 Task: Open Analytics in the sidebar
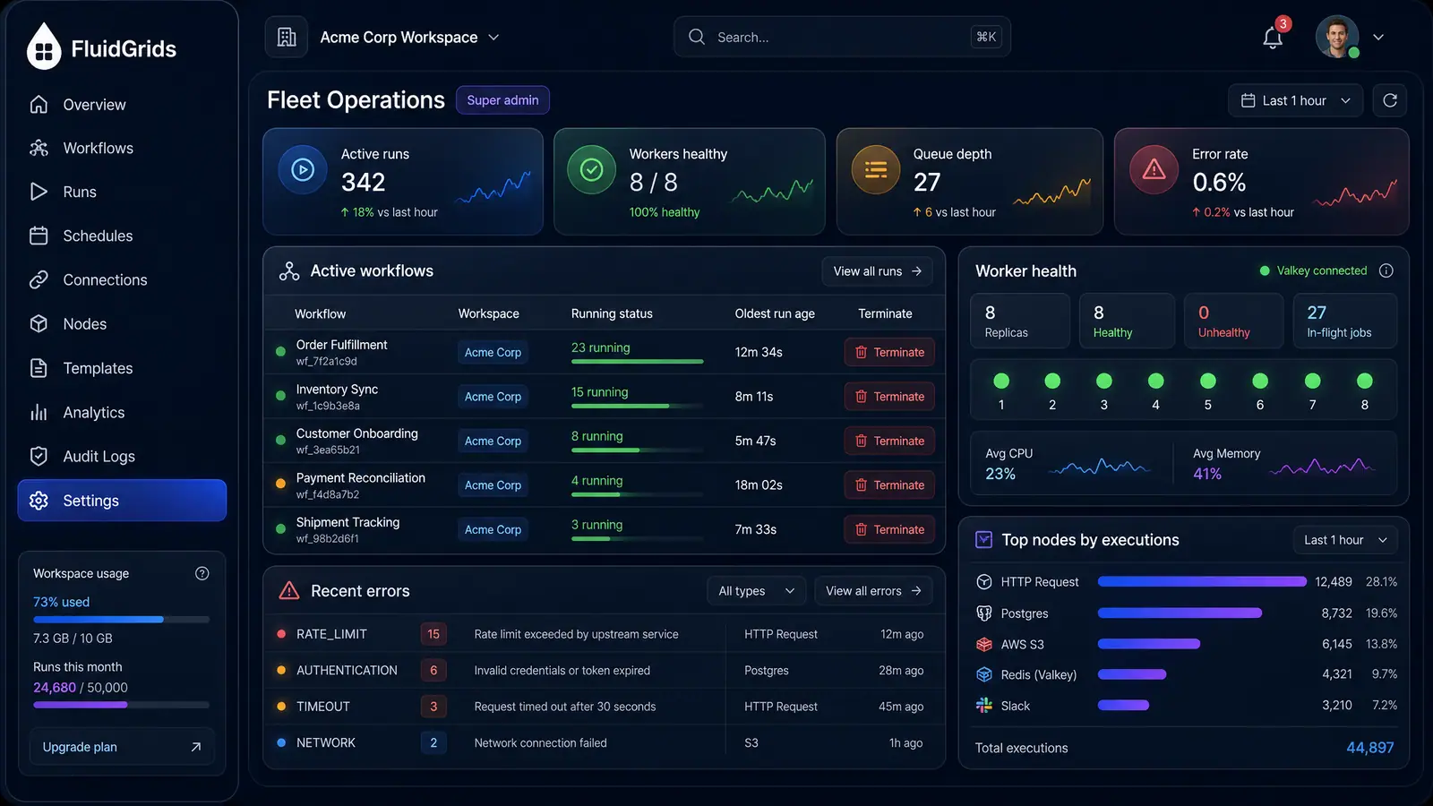point(122,413)
